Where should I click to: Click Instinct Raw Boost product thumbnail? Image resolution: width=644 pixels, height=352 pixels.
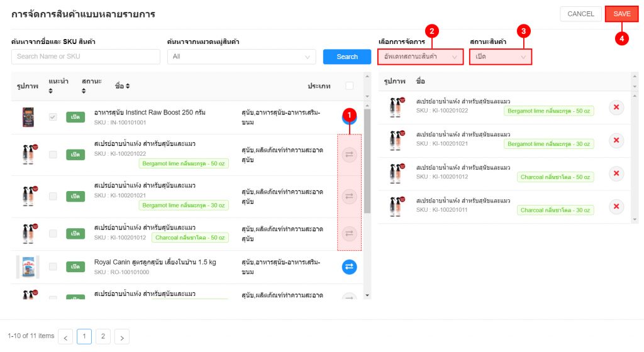[28, 118]
